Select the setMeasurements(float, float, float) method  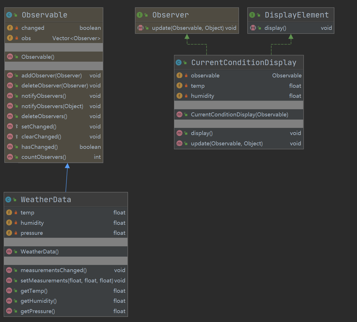(x=67, y=280)
